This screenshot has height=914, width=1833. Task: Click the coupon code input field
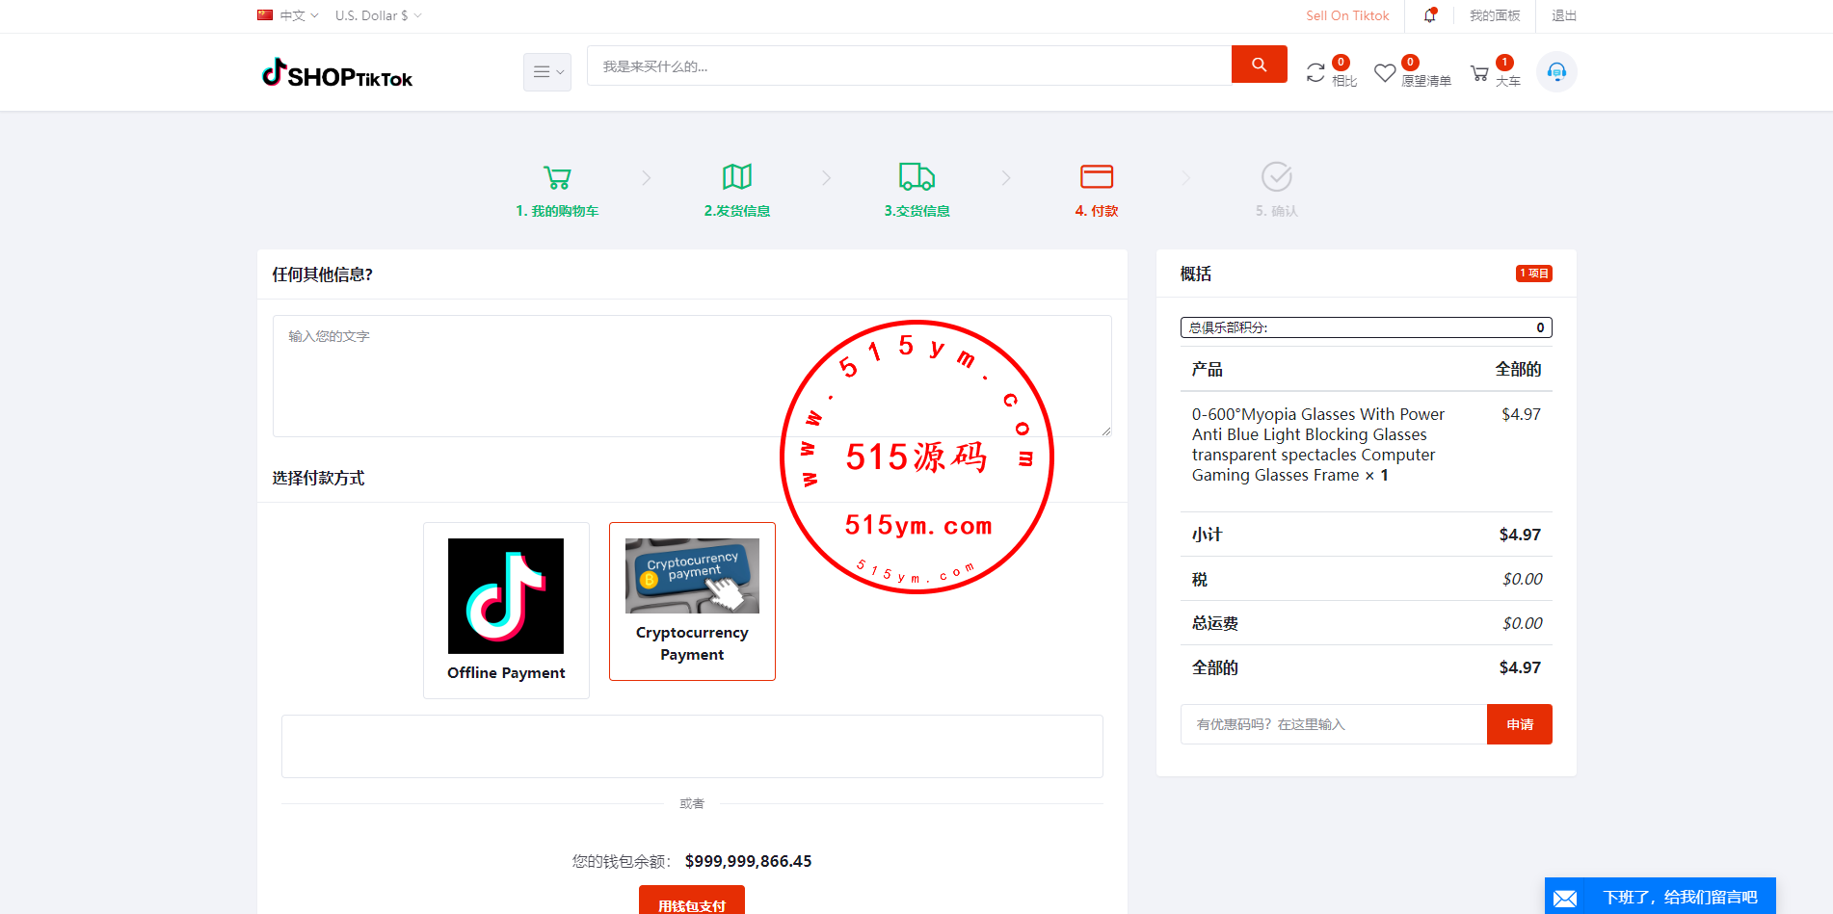point(1333,724)
